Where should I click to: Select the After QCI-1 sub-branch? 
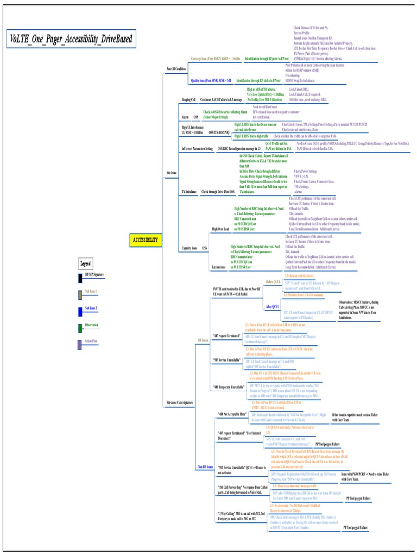[273, 307]
